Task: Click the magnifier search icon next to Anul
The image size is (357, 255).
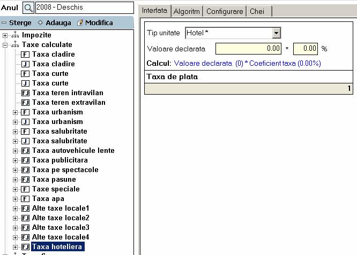Action: coord(28,7)
